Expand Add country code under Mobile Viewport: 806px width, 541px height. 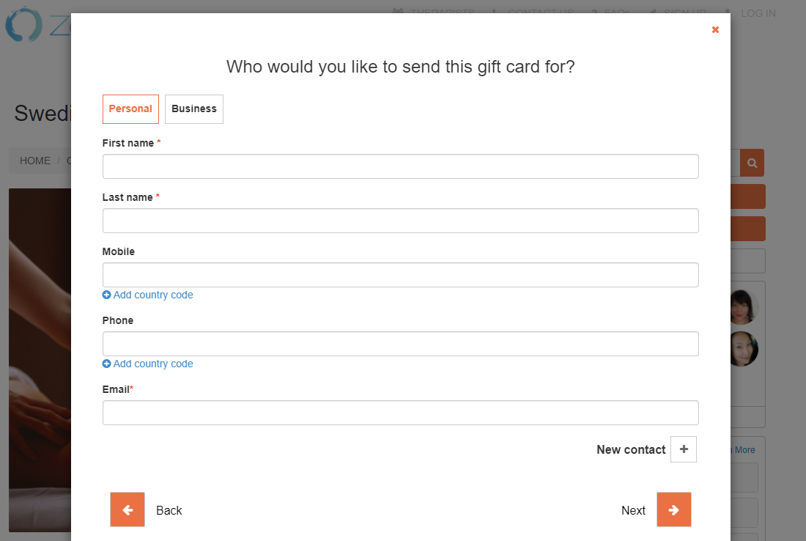click(x=147, y=295)
